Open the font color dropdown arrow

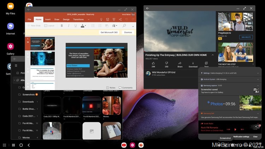pyautogui.click(x=86, y=26)
